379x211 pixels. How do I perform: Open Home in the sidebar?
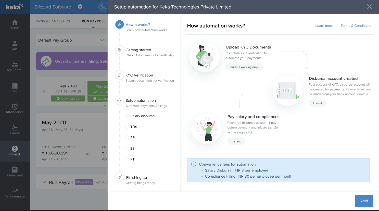pyautogui.click(x=15, y=25)
